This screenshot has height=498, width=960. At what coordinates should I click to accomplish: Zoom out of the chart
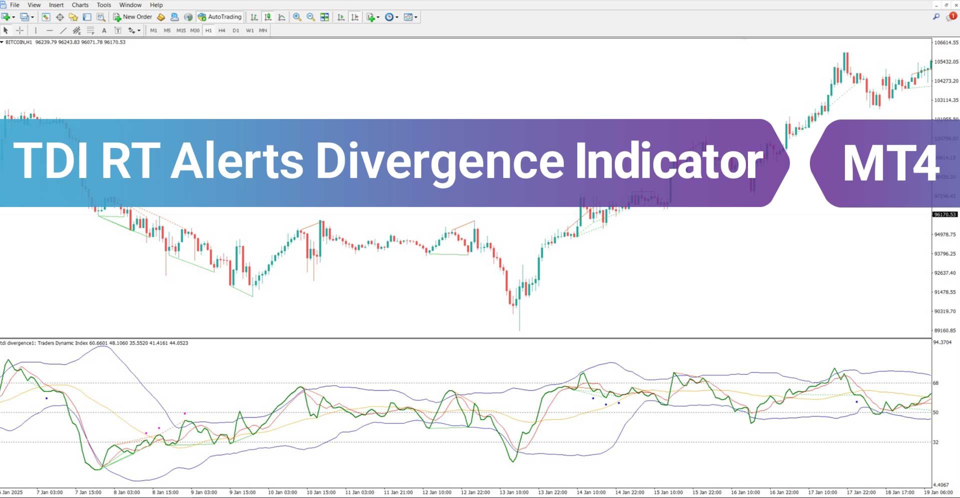[x=311, y=17]
